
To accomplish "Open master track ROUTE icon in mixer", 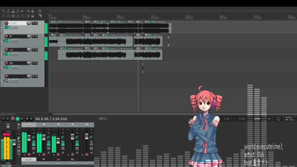I will coord(19,139).
